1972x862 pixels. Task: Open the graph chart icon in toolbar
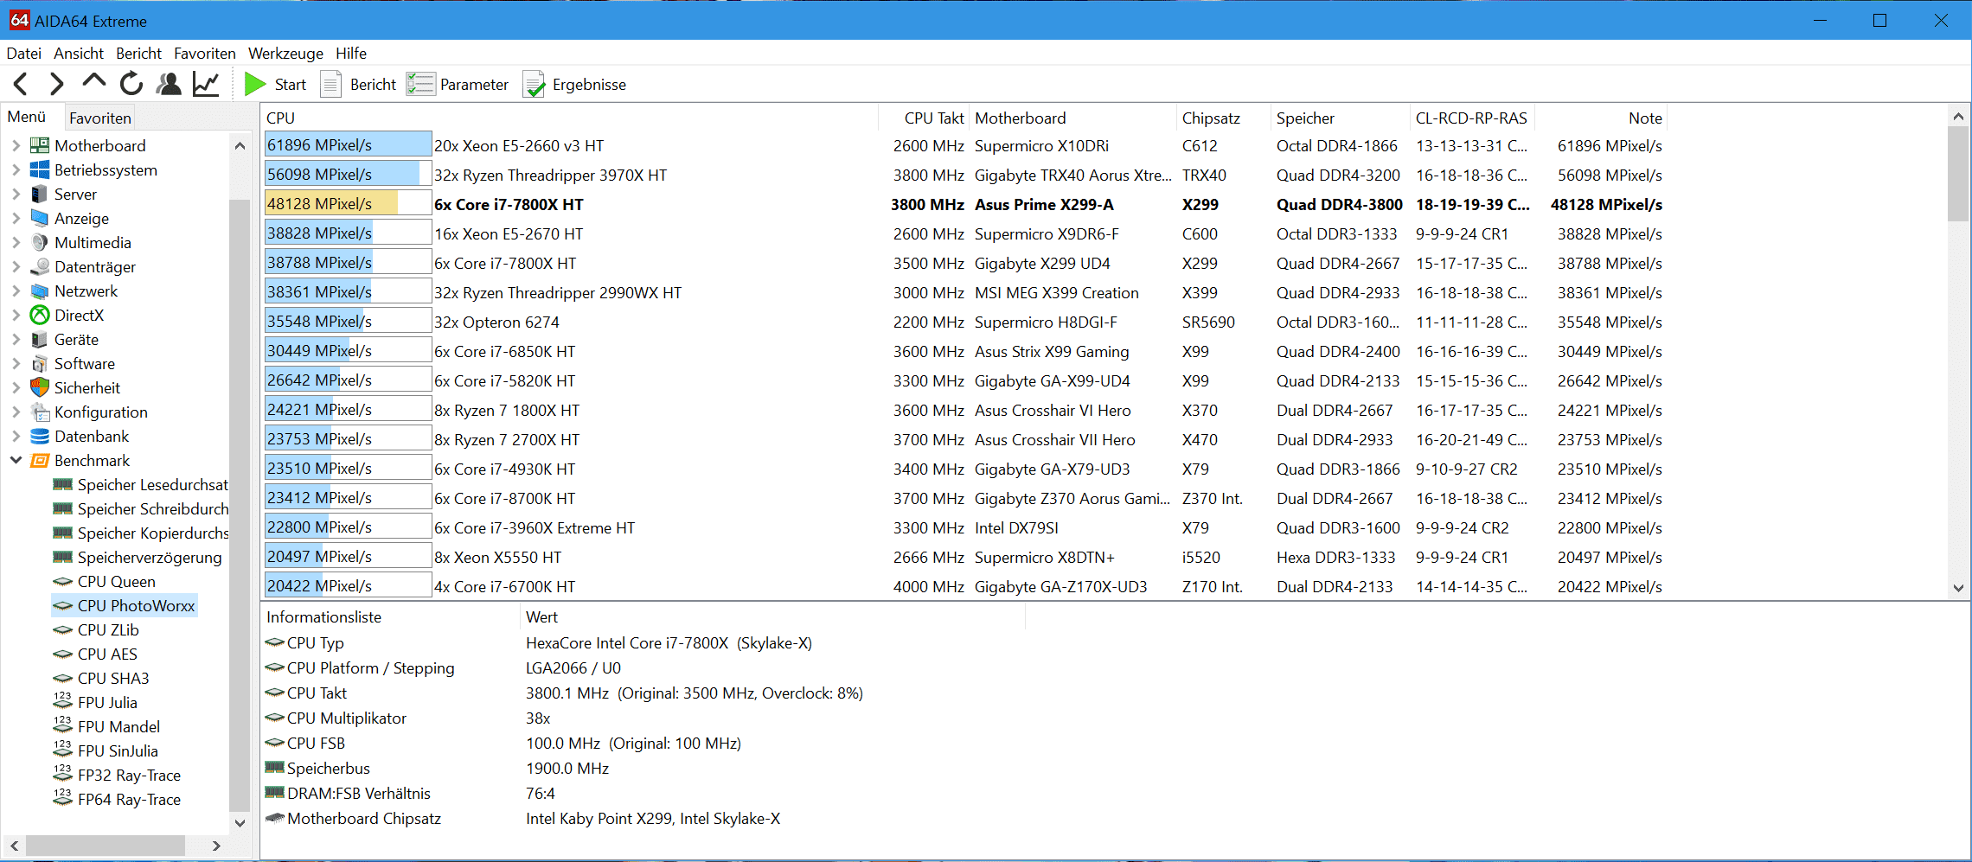click(x=206, y=84)
